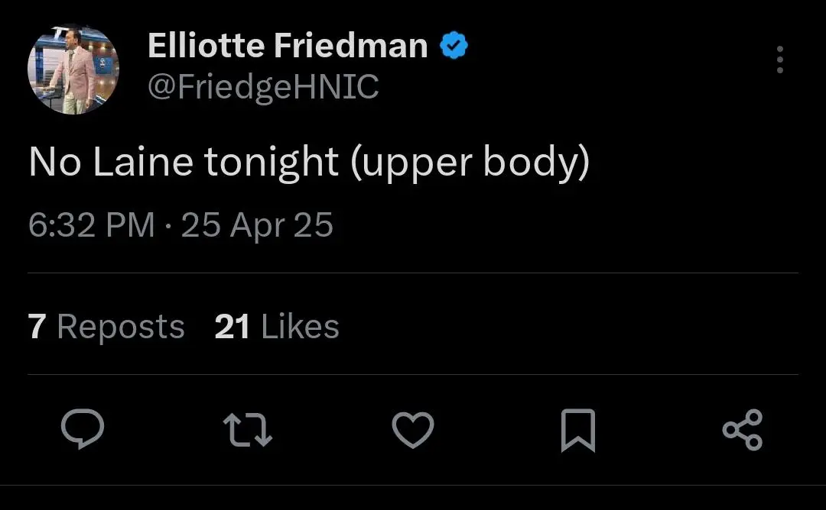Click the PM in the timestamp

[x=130, y=225]
